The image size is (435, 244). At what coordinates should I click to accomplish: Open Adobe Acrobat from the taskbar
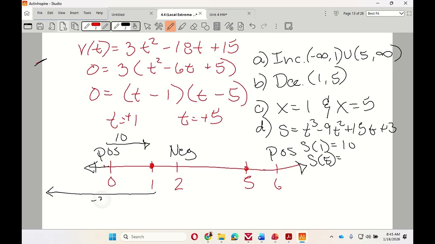coord(289,237)
